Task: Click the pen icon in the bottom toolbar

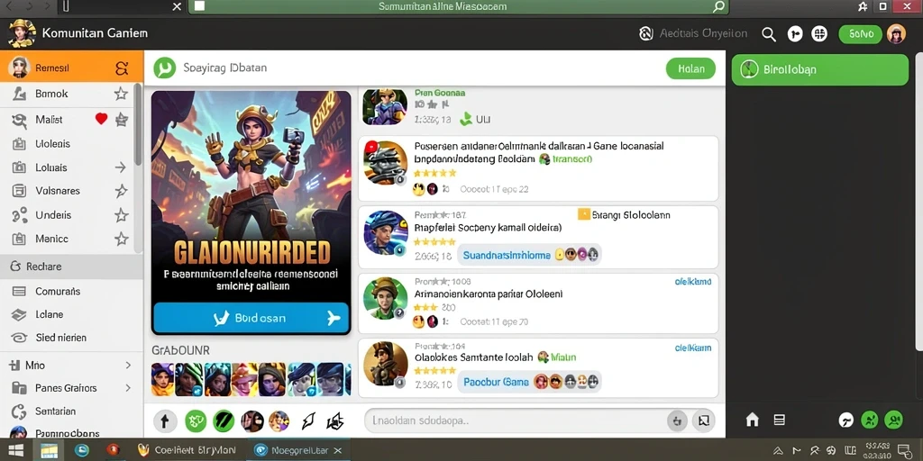Action: tap(308, 420)
